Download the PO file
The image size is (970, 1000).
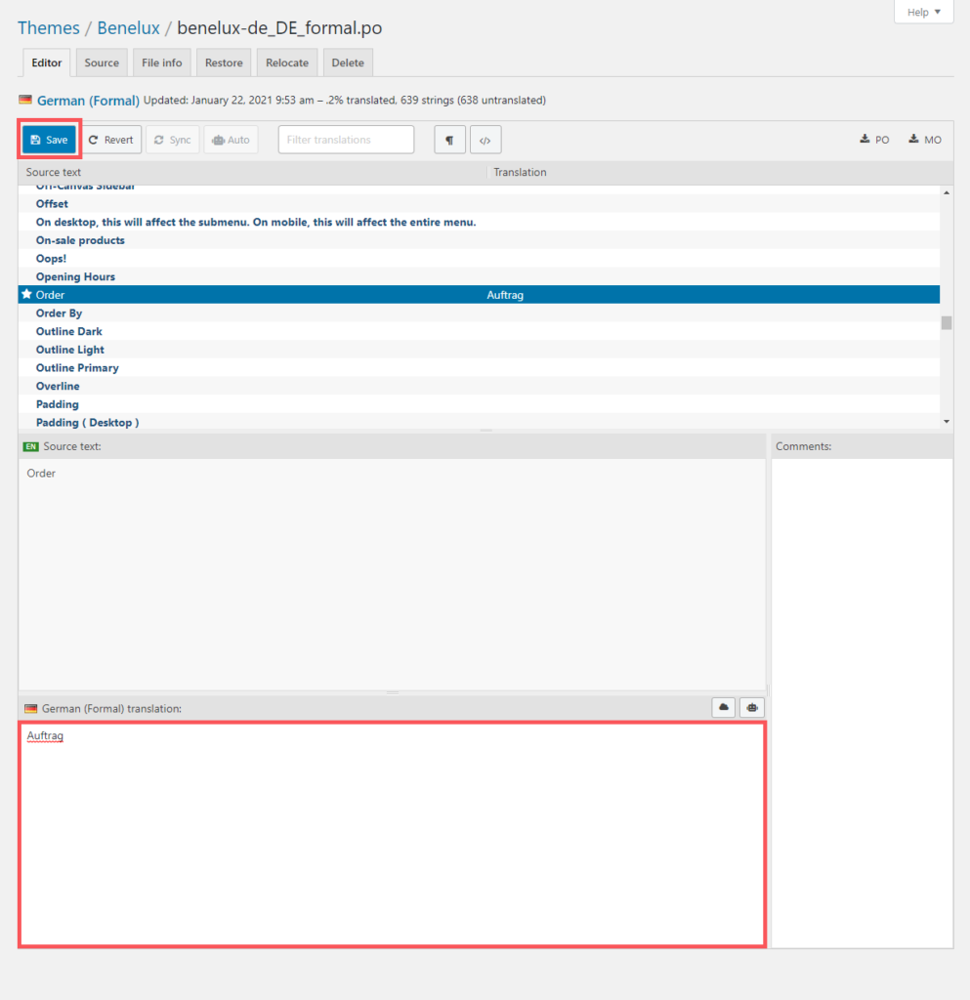(874, 140)
